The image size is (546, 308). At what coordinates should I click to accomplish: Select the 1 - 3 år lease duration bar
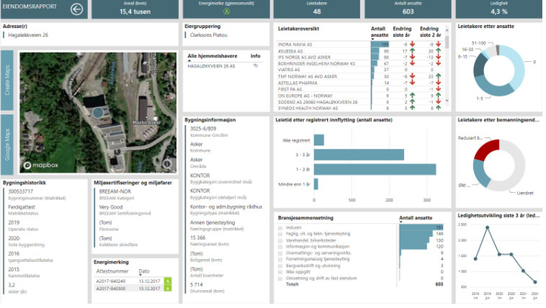[x=375, y=170]
